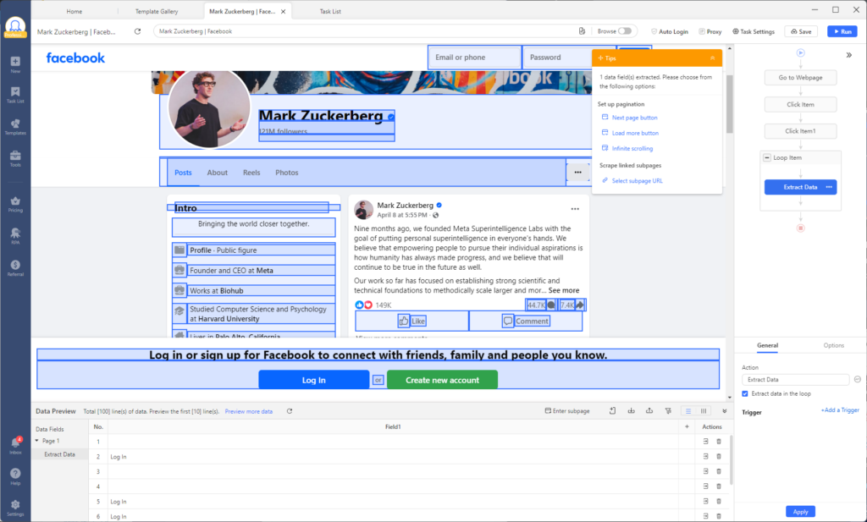Collapse the Tips panel
This screenshot has width=867, height=522.
pos(712,58)
